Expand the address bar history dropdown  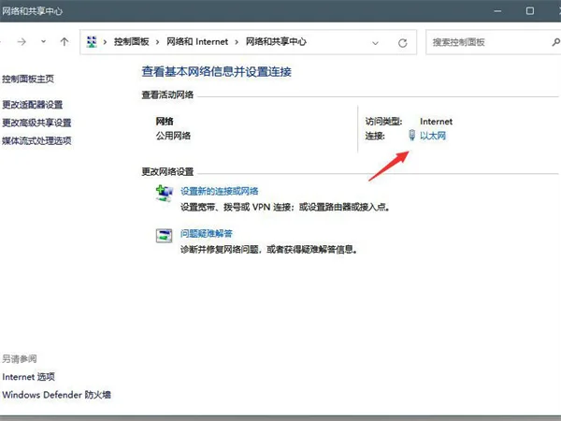click(376, 43)
